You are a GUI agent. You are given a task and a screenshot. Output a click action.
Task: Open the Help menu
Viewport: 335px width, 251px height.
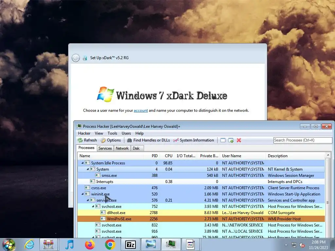click(139, 133)
